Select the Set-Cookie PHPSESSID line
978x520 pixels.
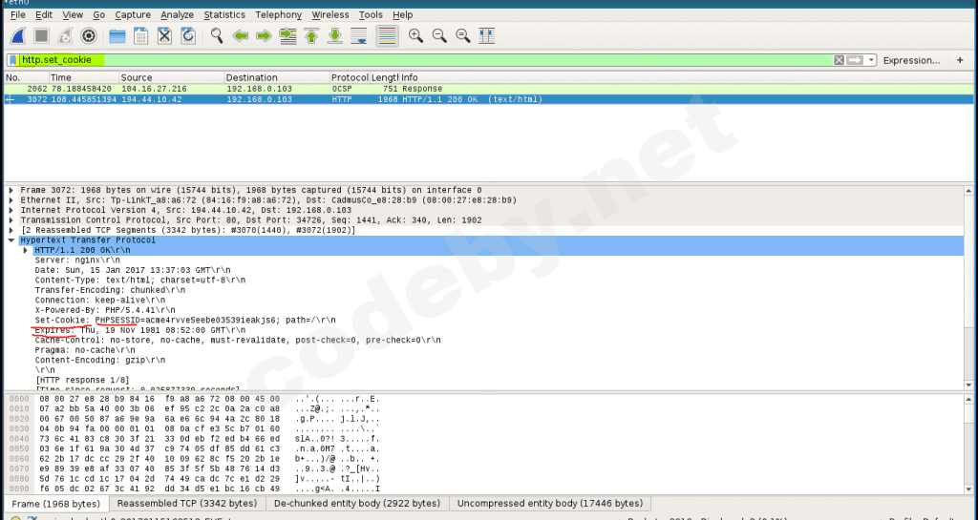click(x=185, y=320)
